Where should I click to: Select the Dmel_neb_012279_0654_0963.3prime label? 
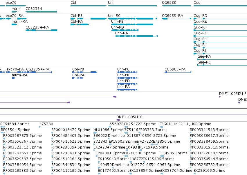[x=146, y=165]
